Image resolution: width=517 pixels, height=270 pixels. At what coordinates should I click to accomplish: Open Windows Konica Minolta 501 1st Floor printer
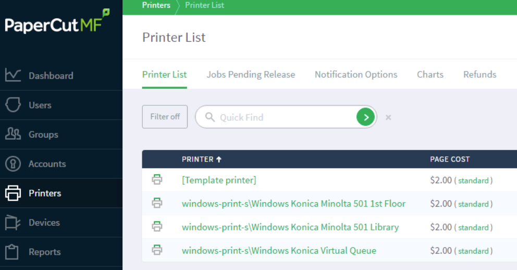293,203
